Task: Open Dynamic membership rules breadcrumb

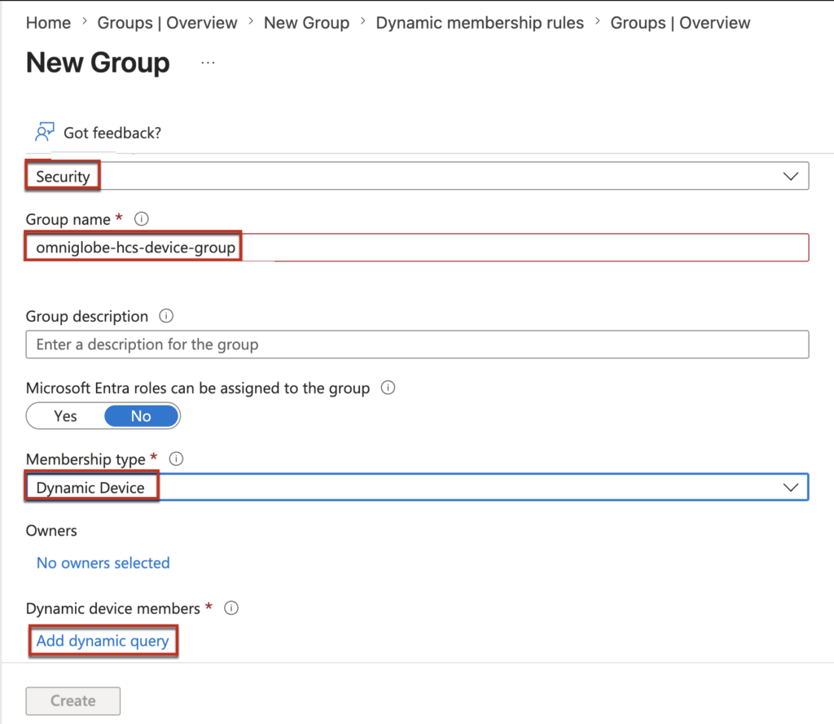Action: point(480,23)
